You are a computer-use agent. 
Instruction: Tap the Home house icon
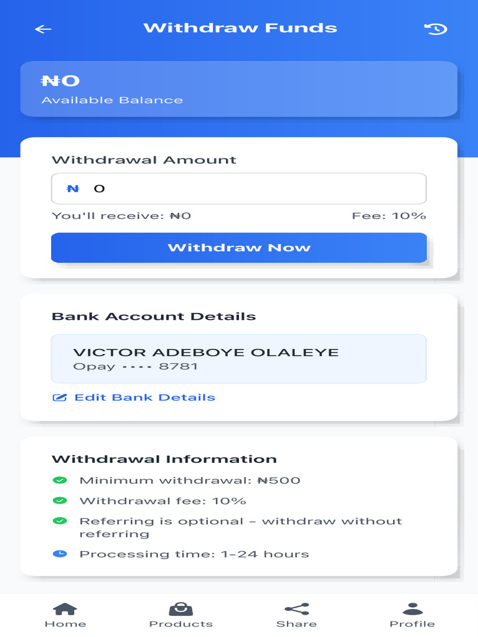[x=65, y=609]
